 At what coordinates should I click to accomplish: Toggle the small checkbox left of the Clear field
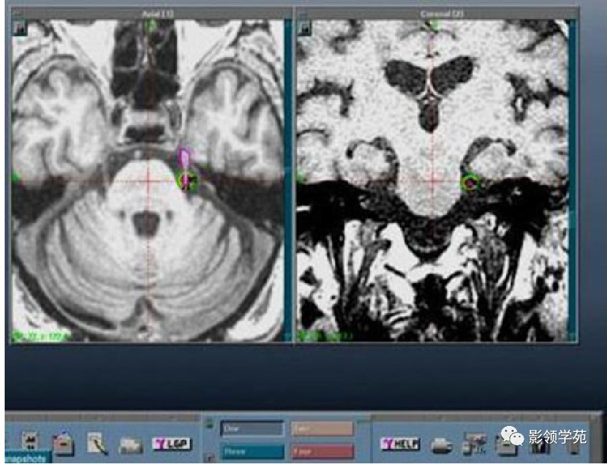point(209,424)
